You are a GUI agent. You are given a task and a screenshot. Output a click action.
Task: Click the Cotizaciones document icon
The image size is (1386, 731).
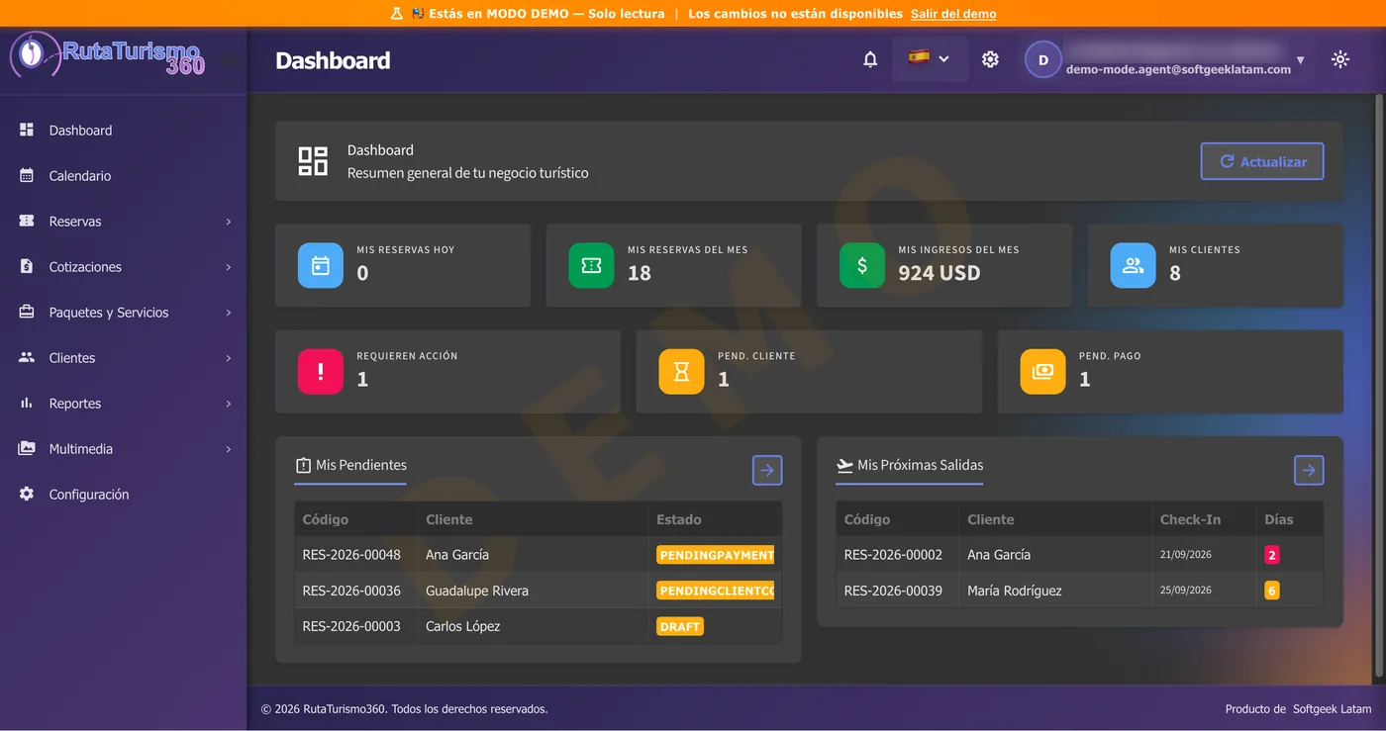click(27, 266)
